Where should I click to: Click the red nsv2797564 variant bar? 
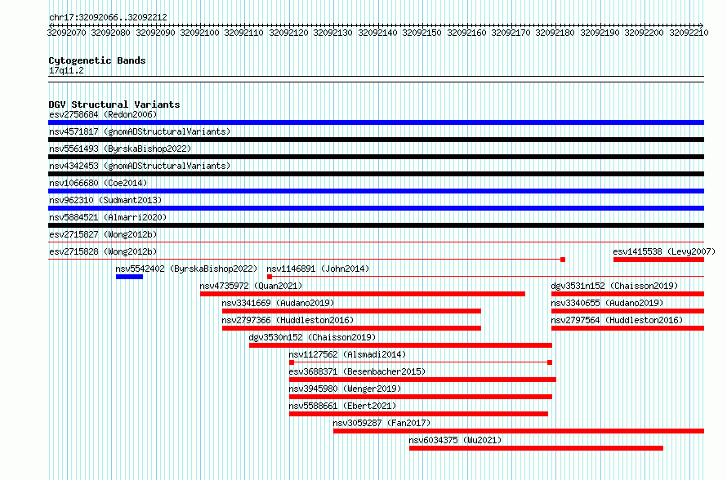point(628,328)
